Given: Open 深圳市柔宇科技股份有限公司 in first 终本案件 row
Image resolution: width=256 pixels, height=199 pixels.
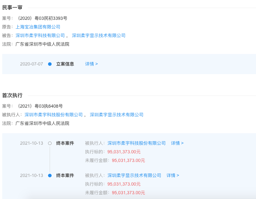Looking at the screenshot, I should click(x=136, y=143).
